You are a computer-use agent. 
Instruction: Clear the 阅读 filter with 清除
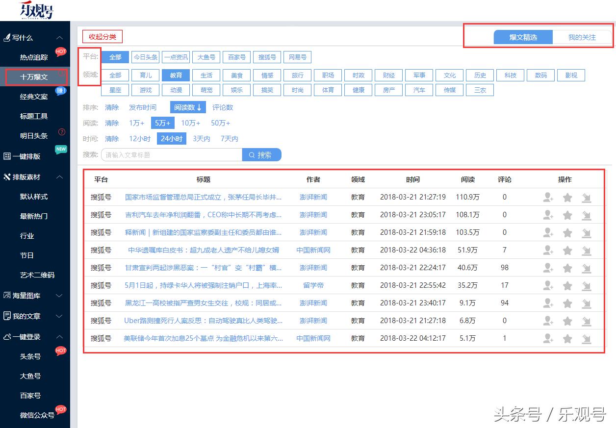pyautogui.click(x=112, y=123)
